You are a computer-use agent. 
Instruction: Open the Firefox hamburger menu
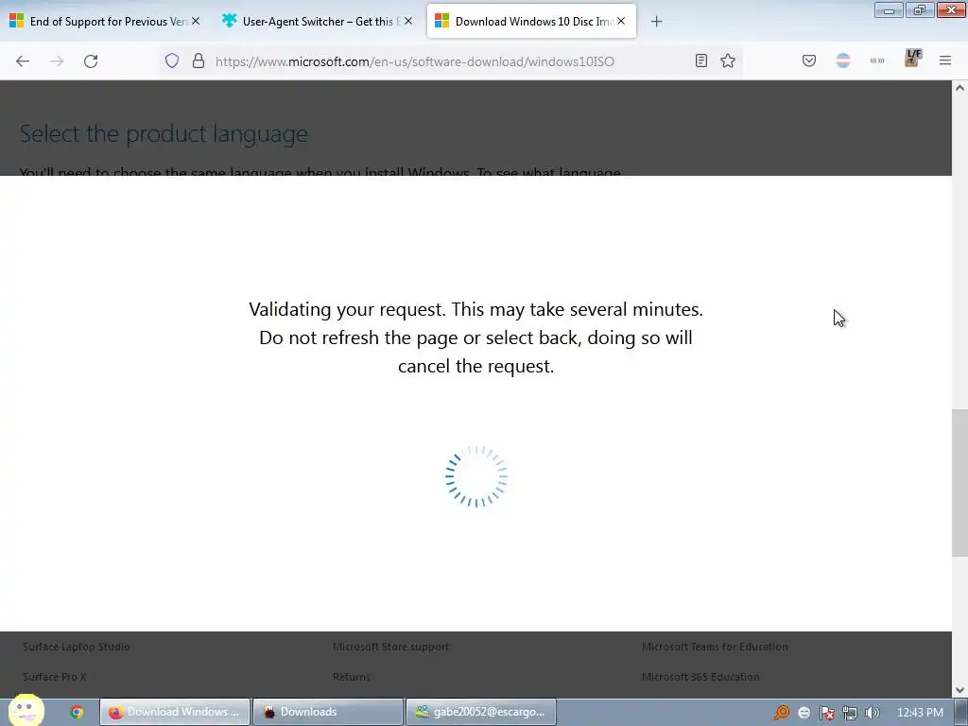(x=945, y=60)
